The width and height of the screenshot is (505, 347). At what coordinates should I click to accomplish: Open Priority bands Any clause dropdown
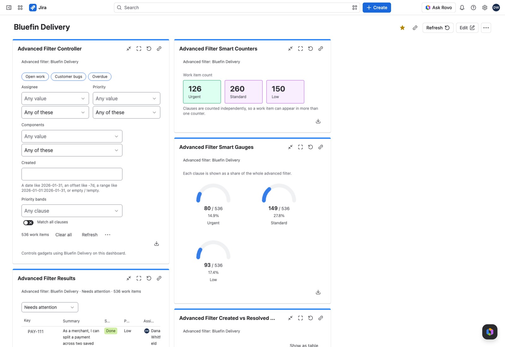point(72,211)
